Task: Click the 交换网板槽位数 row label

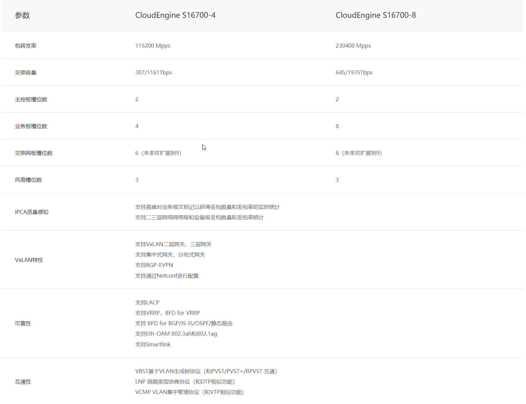Action: click(x=34, y=153)
